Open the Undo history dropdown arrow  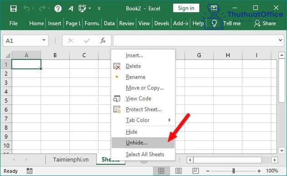click(x=33, y=8)
